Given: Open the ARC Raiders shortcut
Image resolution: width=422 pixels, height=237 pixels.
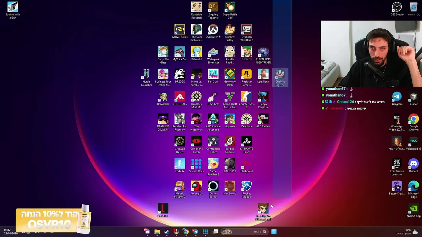Looking at the screenshot, I should point(263,121).
